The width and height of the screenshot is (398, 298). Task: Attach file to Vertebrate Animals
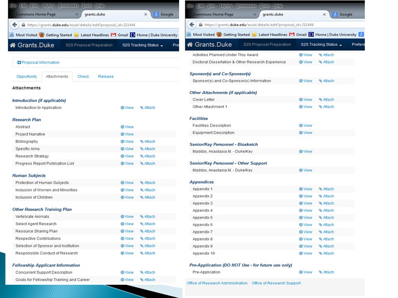tap(148, 216)
